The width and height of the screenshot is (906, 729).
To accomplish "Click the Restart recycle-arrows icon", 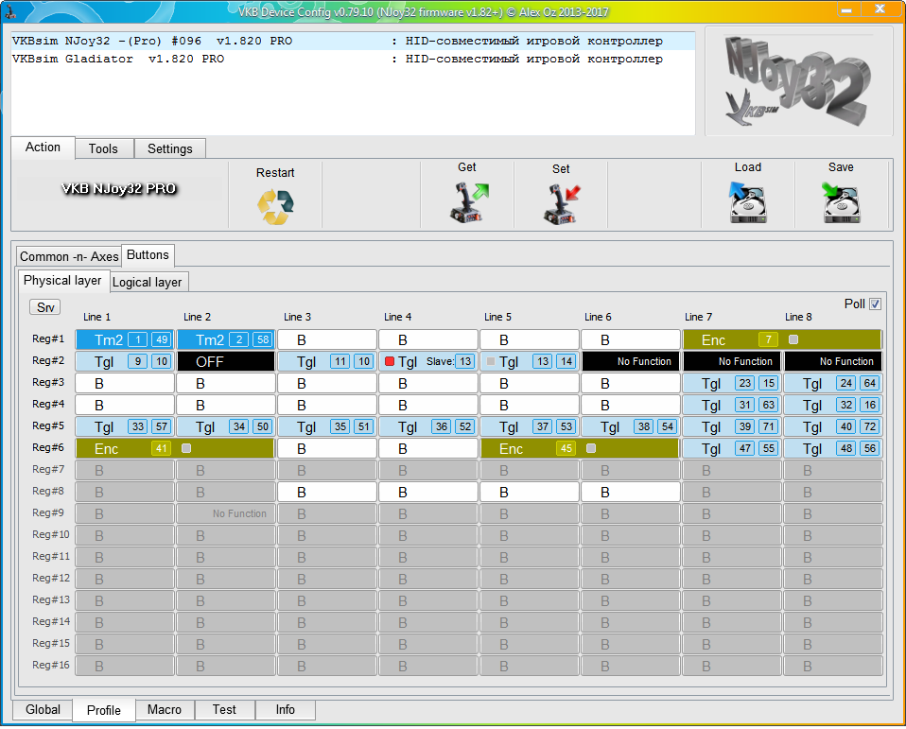I will coord(275,206).
